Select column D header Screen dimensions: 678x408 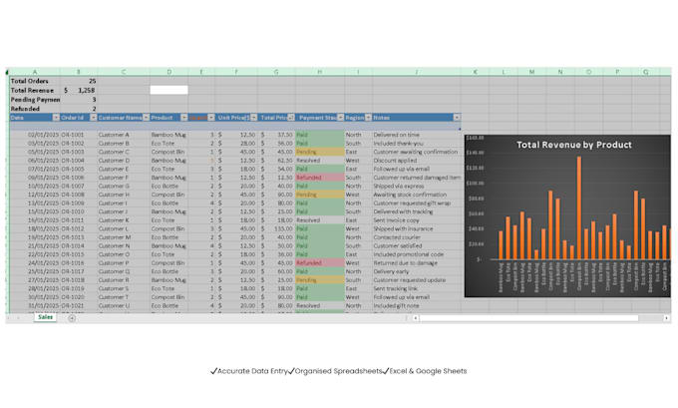click(x=169, y=72)
